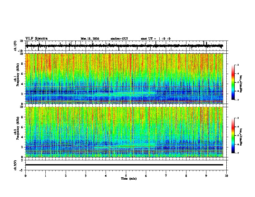This screenshot has height=197, width=255.
Task: Click the "ch.1(V)" waveform axis label
Action: (x=15, y=46)
